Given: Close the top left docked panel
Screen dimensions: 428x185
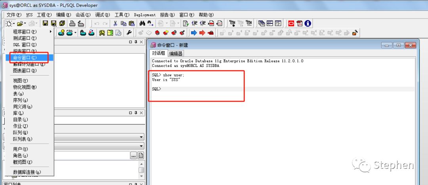Looking at the screenshot, I should [x=141, y=42].
